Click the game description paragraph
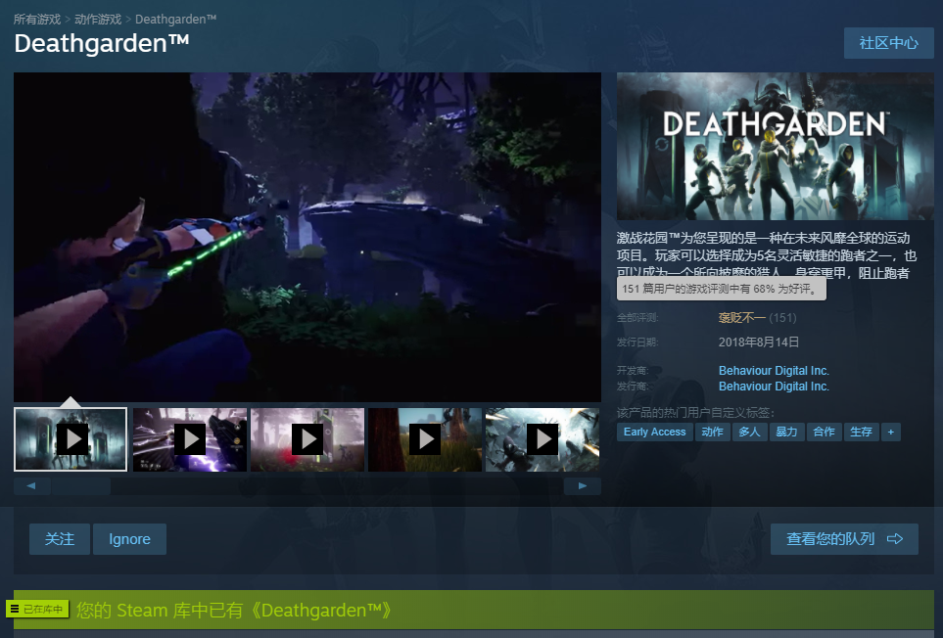Screen dimensions: 943x638 coord(767,255)
